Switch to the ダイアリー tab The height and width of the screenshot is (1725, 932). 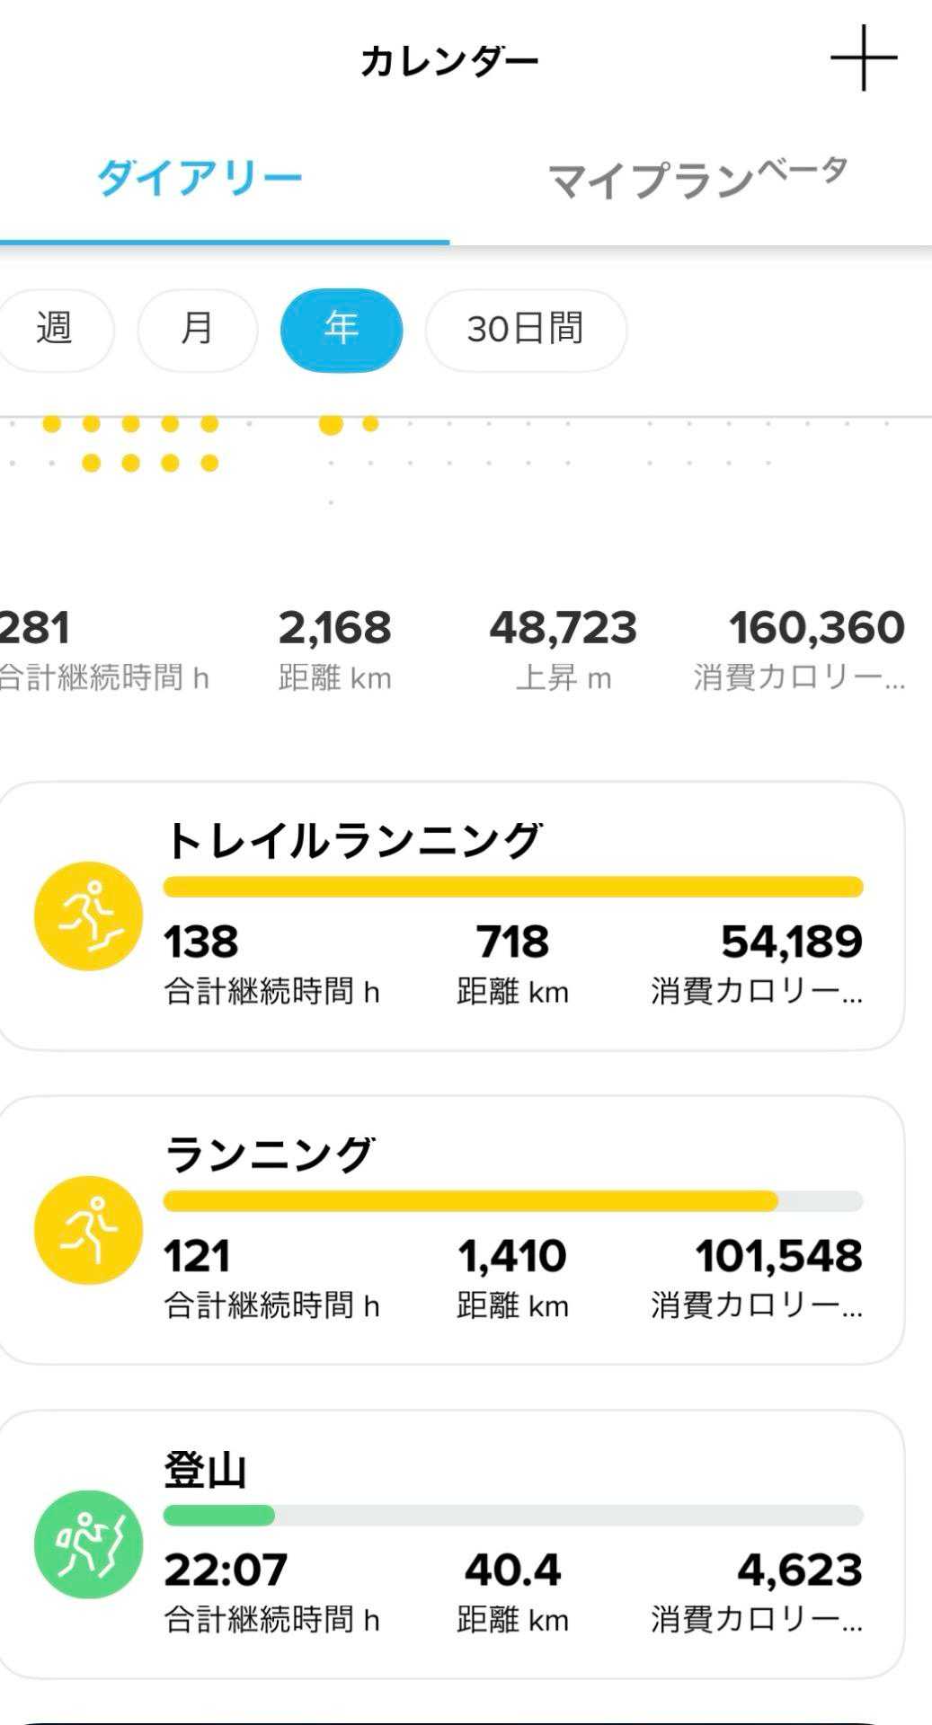pos(200,179)
